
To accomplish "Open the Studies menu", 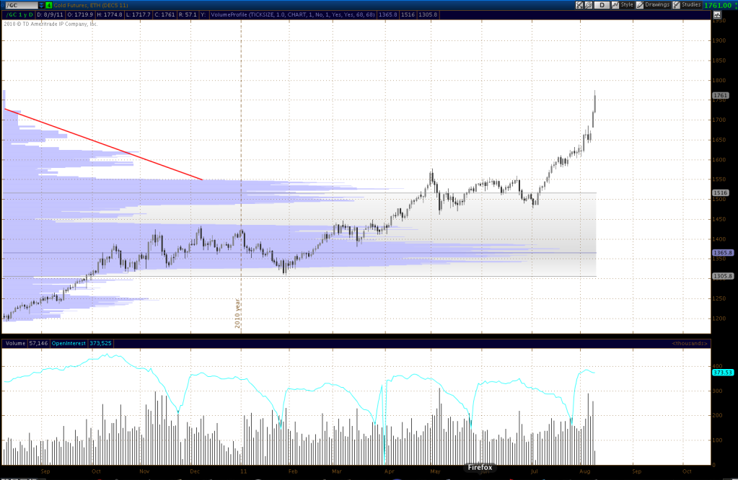I will tap(692, 5).
